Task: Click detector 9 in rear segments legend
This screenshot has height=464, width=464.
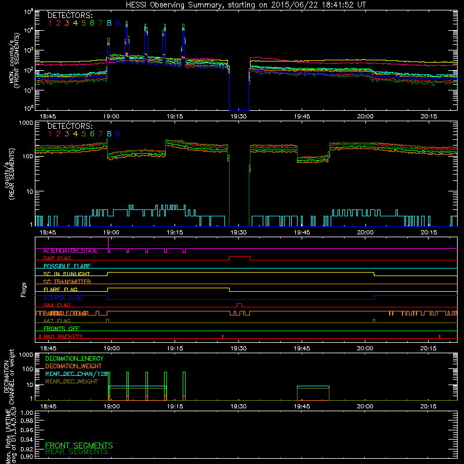Action: [x=118, y=134]
